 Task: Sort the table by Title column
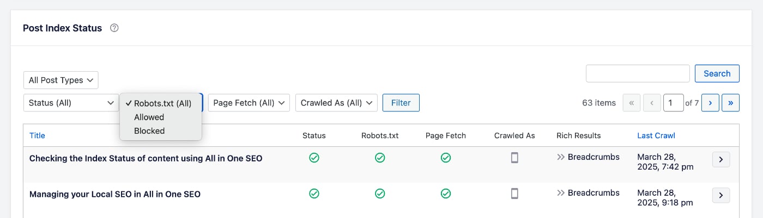[37, 135]
